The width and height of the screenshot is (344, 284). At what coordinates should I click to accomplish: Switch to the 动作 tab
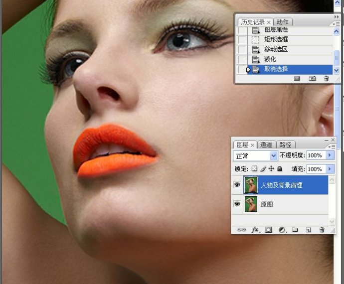pyautogui.click(x=282, y=22)
